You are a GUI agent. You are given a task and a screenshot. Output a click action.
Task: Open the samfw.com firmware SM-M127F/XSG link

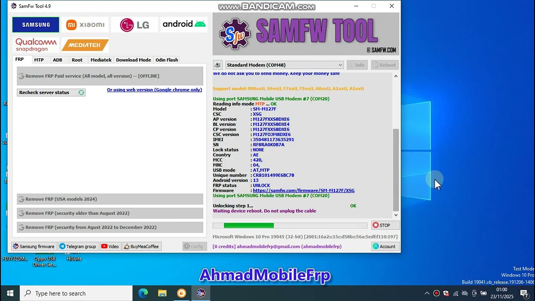click(303, 191)
